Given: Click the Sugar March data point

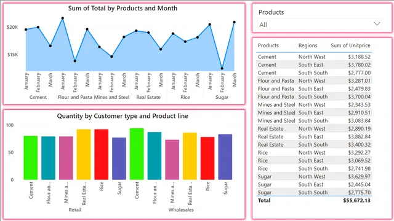Looking at the screenshot, I should [234, 22].
